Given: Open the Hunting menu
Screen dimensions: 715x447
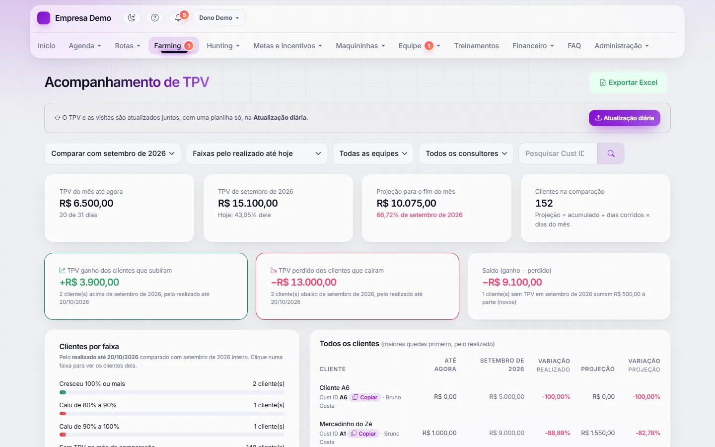Looking at the screenshot, I should click(x=223, y=46).
